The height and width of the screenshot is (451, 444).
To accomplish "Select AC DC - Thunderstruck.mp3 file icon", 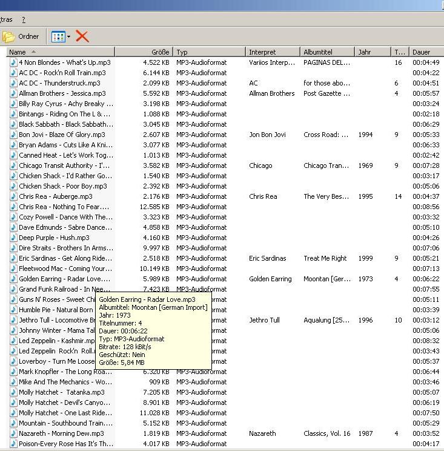I will [13, 83].
